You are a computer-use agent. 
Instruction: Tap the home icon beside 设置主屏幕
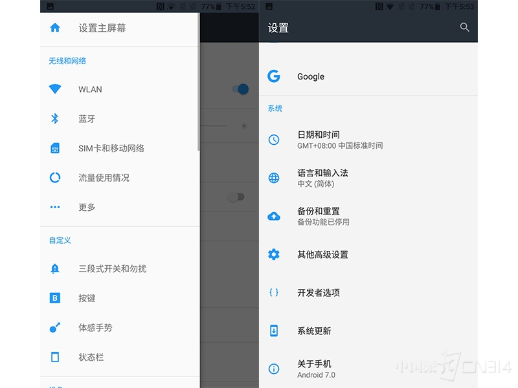pos(55,28)
